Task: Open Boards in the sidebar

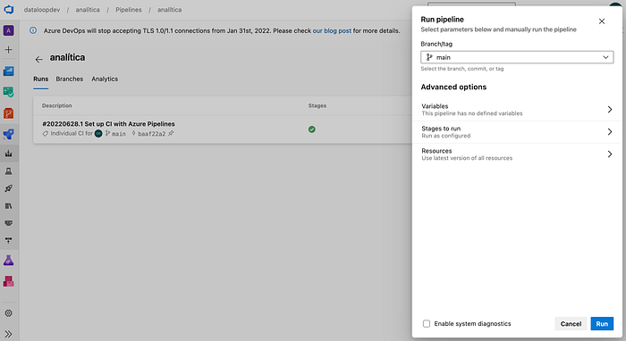Action: coord(8,92)
